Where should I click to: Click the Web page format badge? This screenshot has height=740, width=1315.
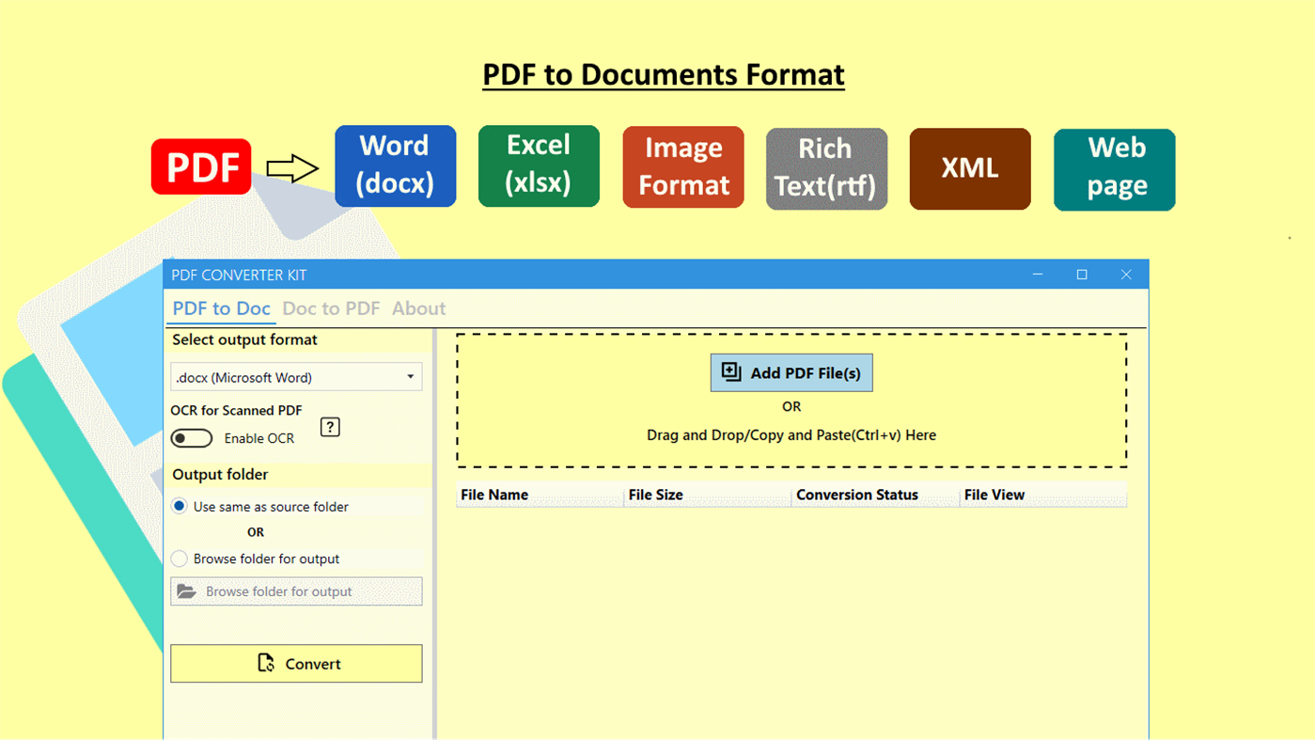[1114, 169]
